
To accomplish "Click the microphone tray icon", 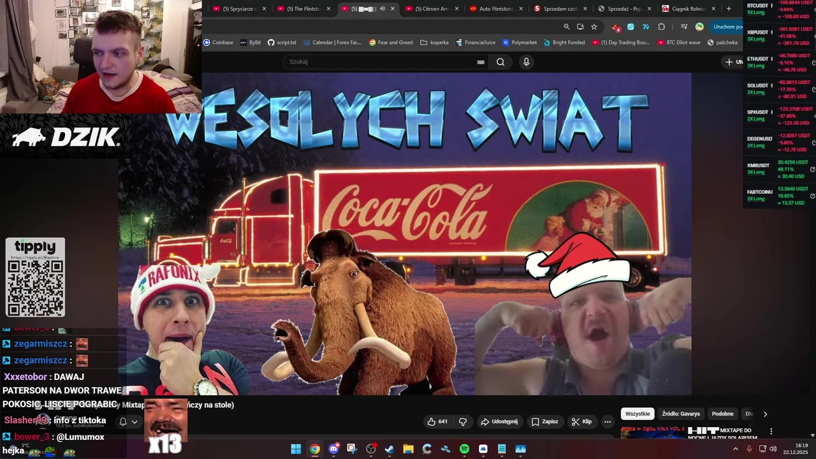I will [749, 449].
